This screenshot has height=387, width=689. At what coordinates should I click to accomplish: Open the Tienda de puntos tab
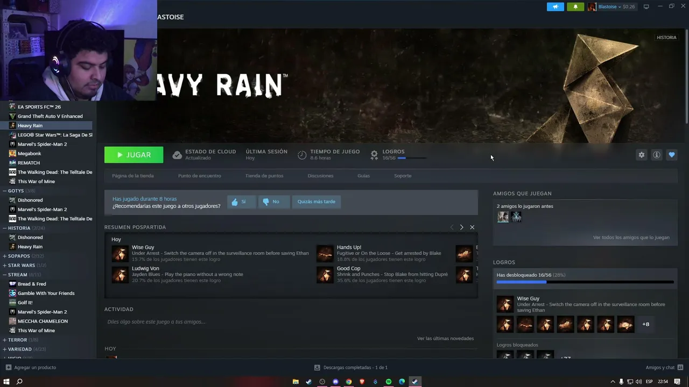tap(264, 176)
